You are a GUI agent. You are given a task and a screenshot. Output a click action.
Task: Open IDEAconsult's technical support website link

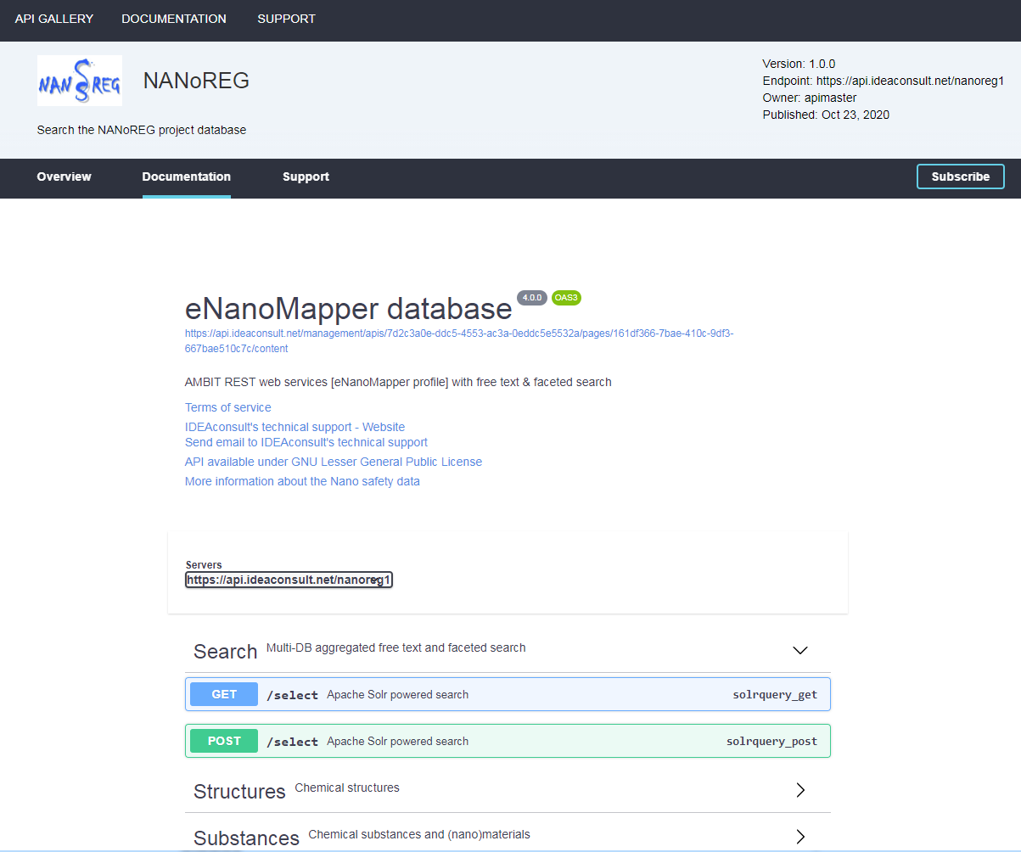pyautogui.click(x=295, y=427)
